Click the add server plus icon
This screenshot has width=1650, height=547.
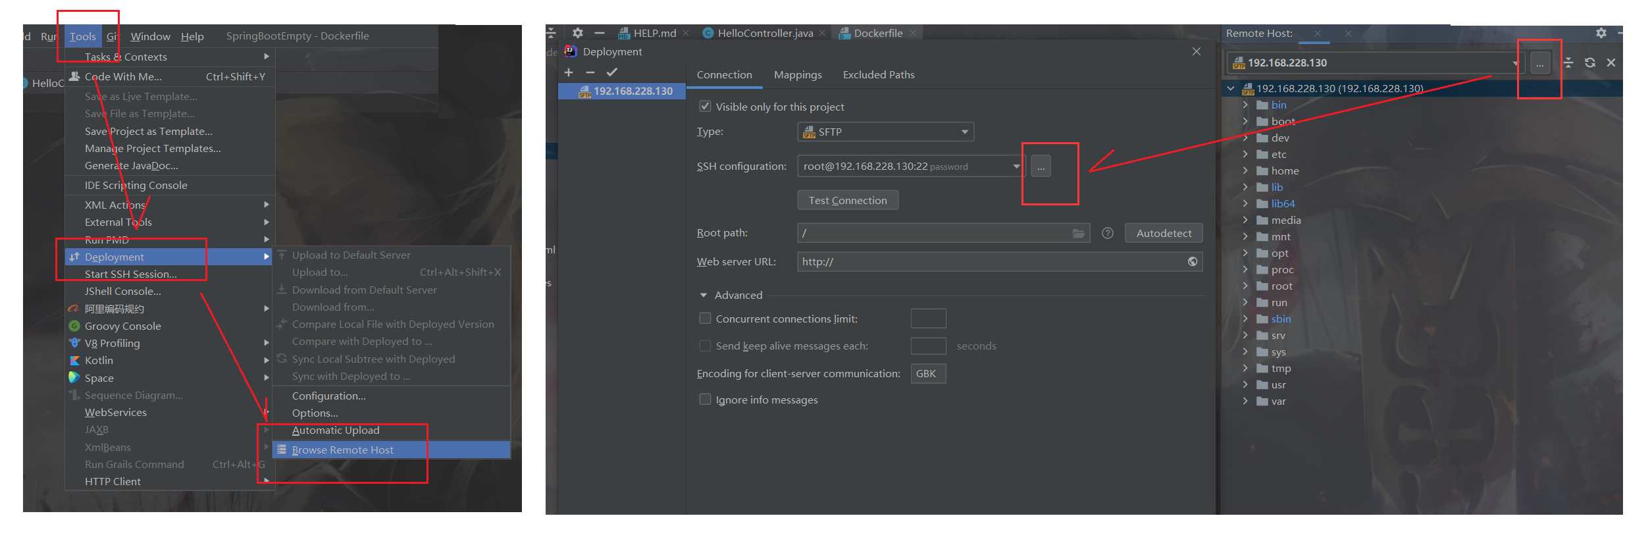point(569,72)
